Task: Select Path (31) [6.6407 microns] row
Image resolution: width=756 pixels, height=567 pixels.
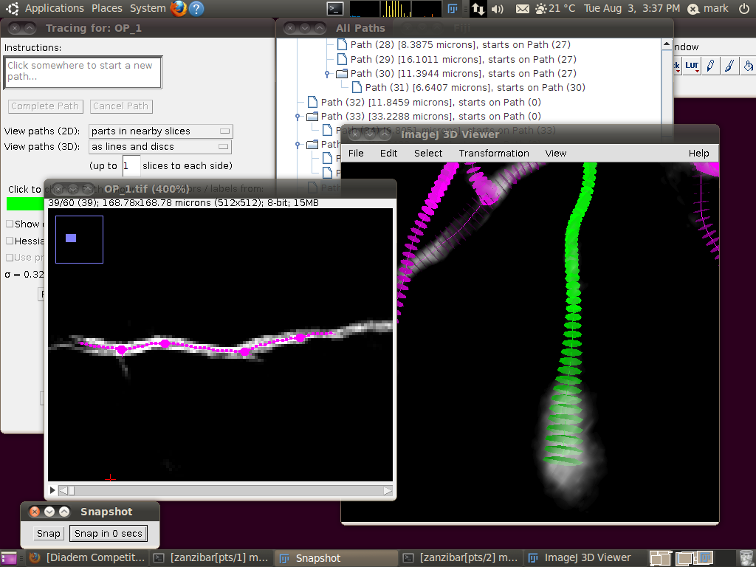Action: (475, 88)
